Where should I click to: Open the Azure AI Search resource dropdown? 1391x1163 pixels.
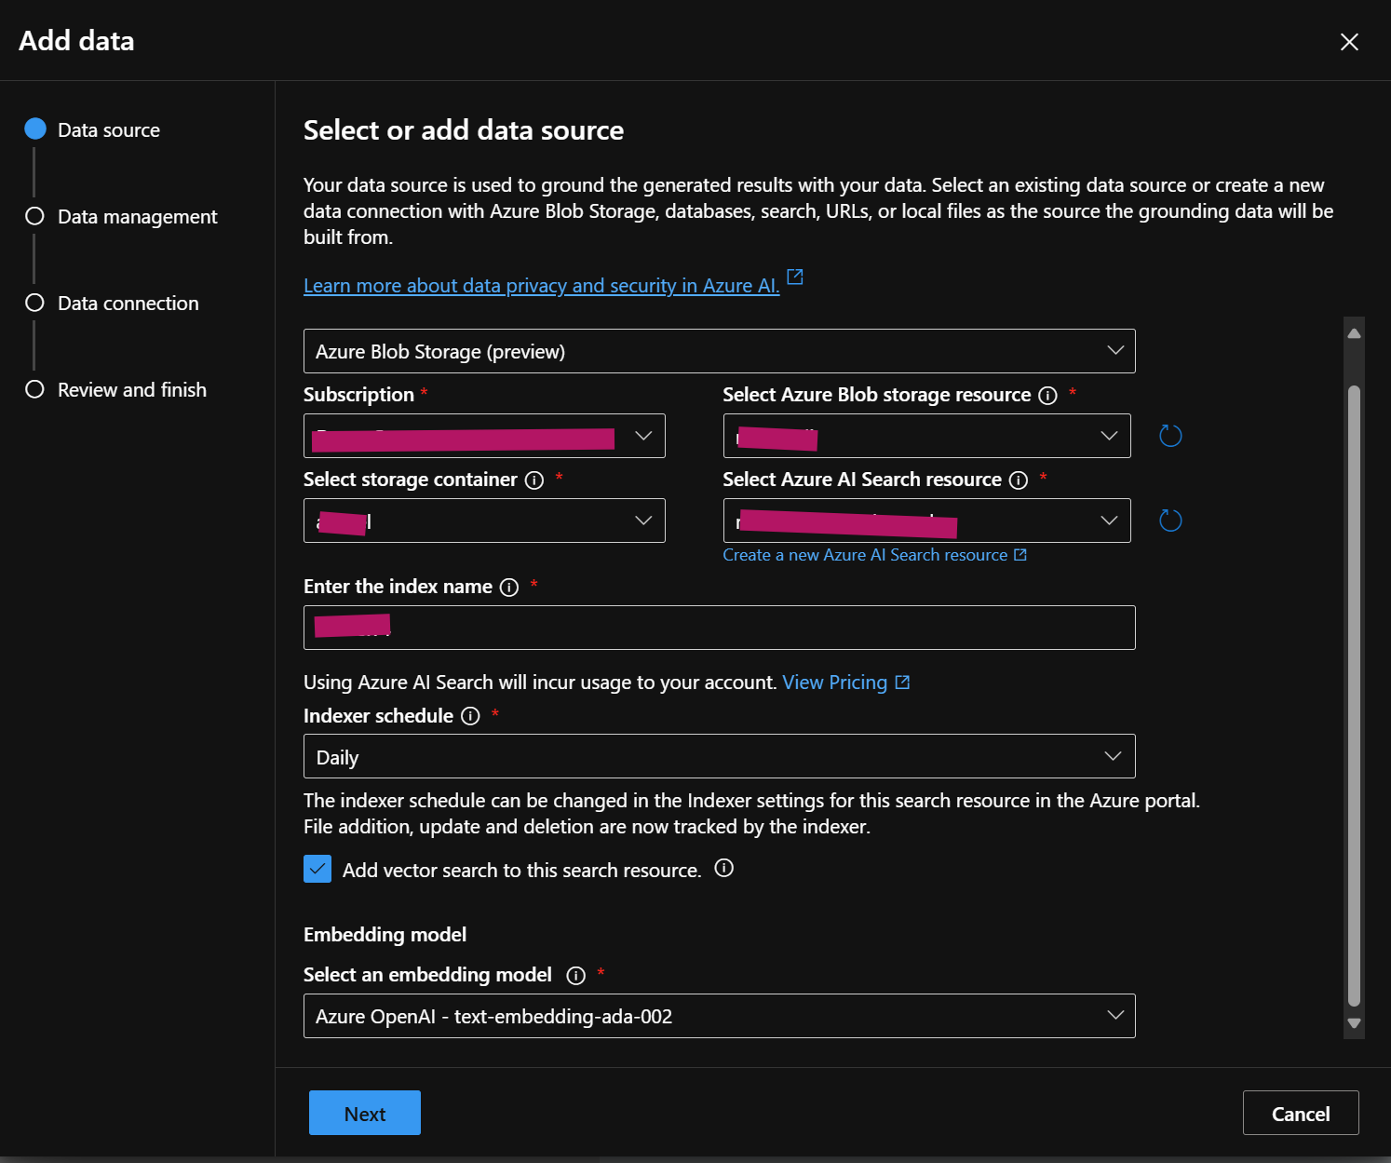927,521
